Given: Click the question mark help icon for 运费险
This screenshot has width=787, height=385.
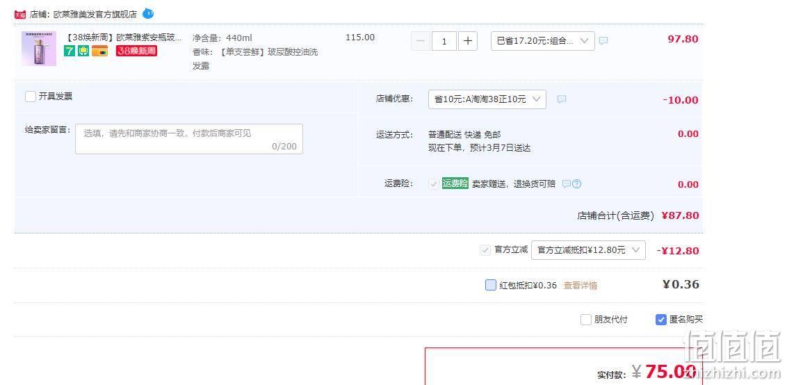Looking at the screenshot, I should point(577,183).
